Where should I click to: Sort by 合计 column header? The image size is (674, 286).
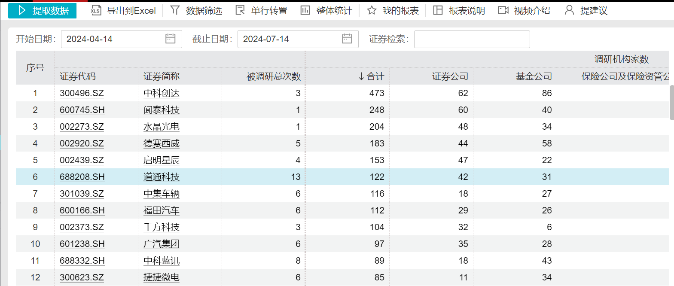(x=371, y=76)
